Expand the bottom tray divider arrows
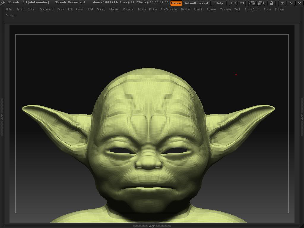The width and height of the screenshot is (304, 228). [152, 226]
